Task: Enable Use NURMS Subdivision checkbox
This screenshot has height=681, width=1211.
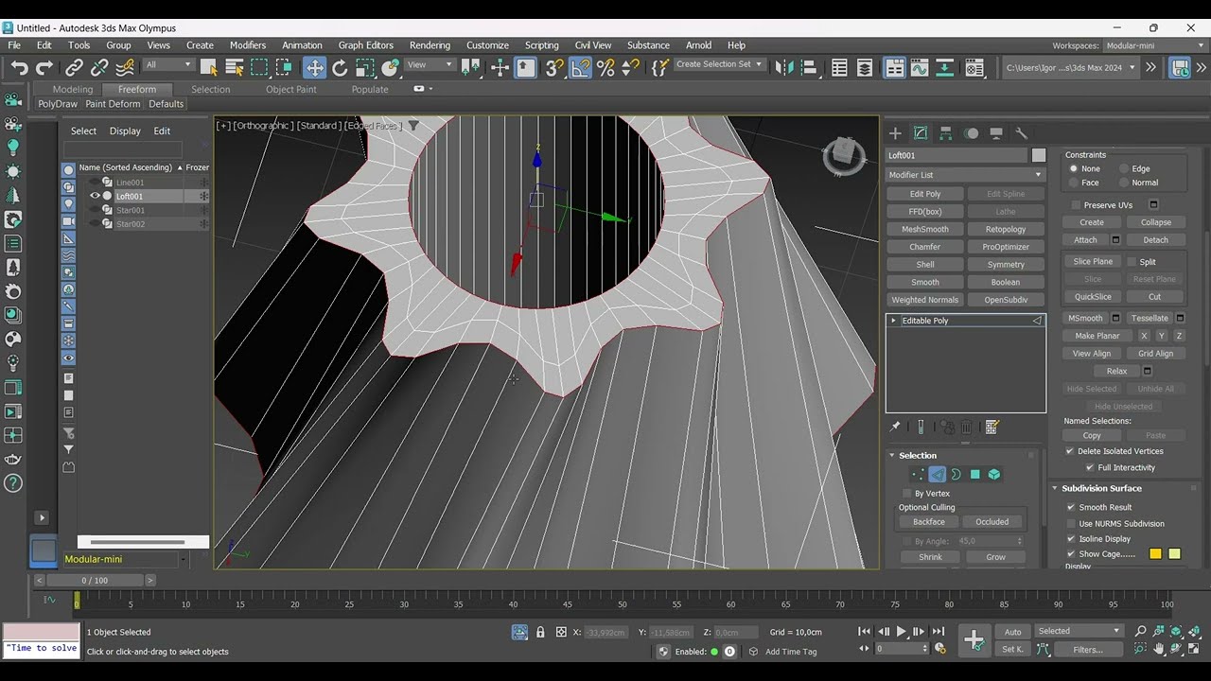Action: click(x=1071, y=523)
